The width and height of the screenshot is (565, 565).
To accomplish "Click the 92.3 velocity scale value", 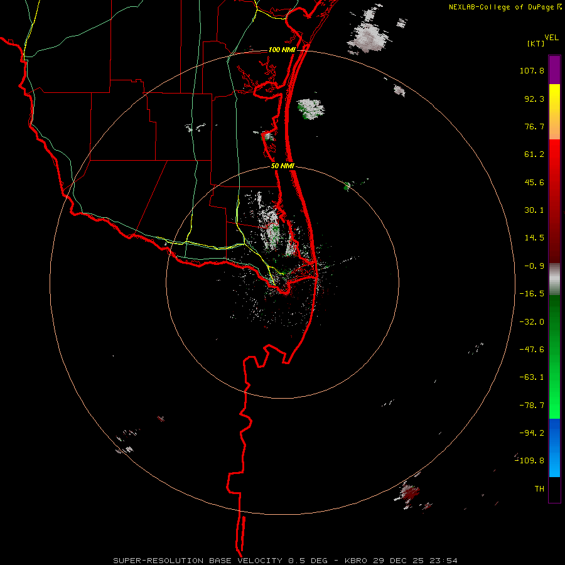I will click(534, 99).
